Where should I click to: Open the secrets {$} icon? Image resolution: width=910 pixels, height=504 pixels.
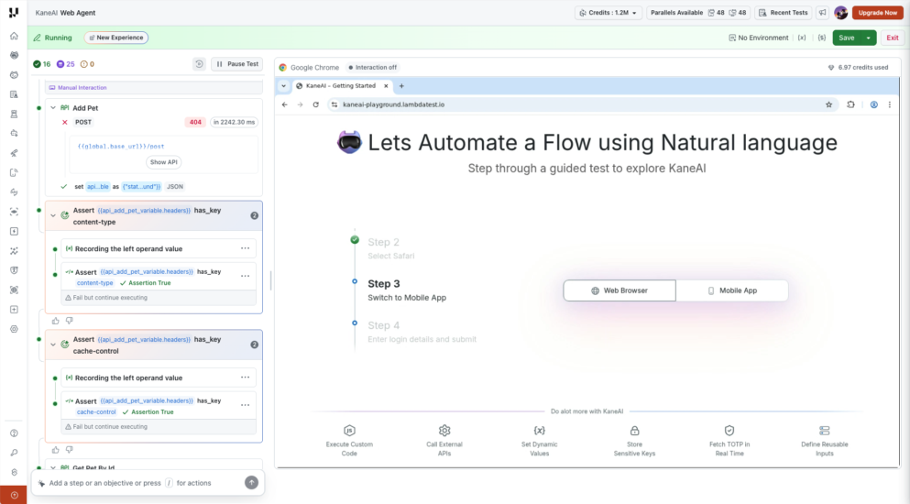coord(822,38)
